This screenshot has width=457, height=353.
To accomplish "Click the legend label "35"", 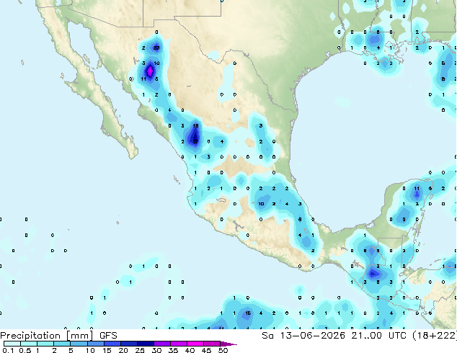I will (173, 350).
